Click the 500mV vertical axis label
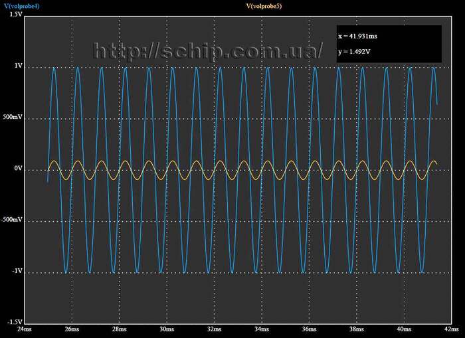The width and height of the screenshot is (465, 338). tap(13, 118)
